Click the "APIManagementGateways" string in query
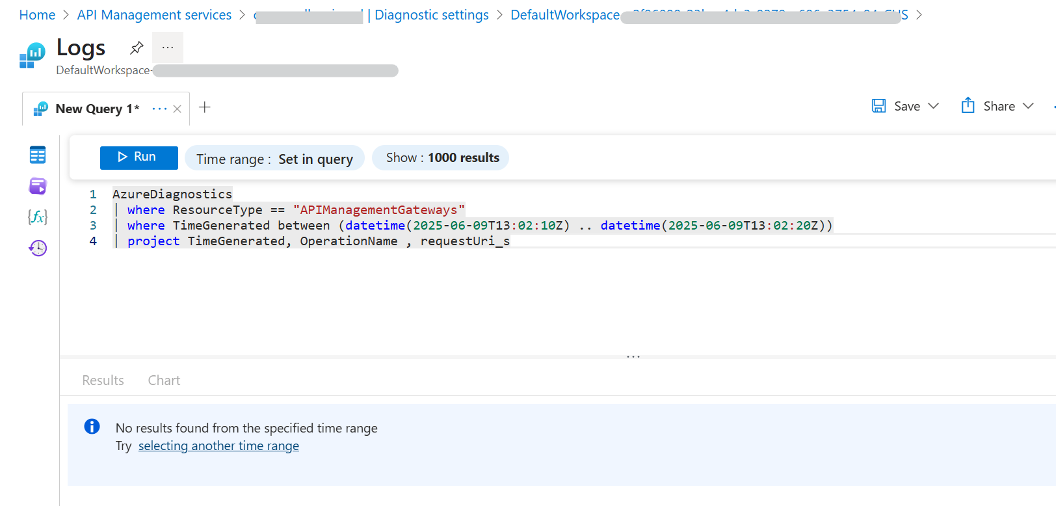Screen dimensions: 1056x506 coord(379,209)
